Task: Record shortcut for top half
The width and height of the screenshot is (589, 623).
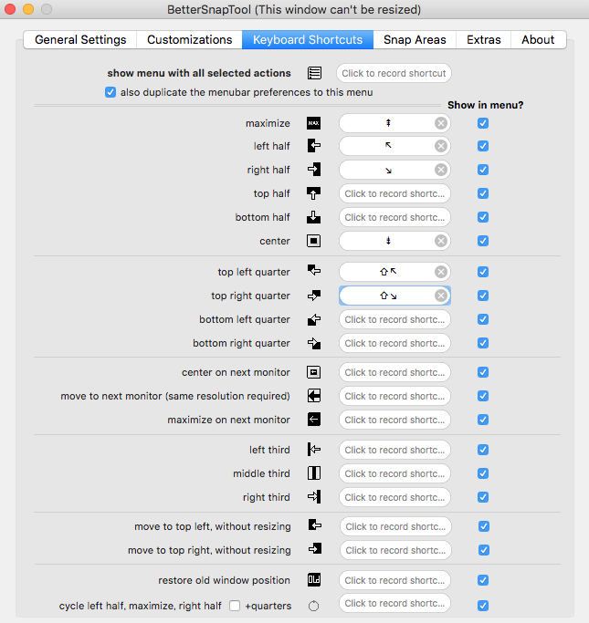Action: 394,193
